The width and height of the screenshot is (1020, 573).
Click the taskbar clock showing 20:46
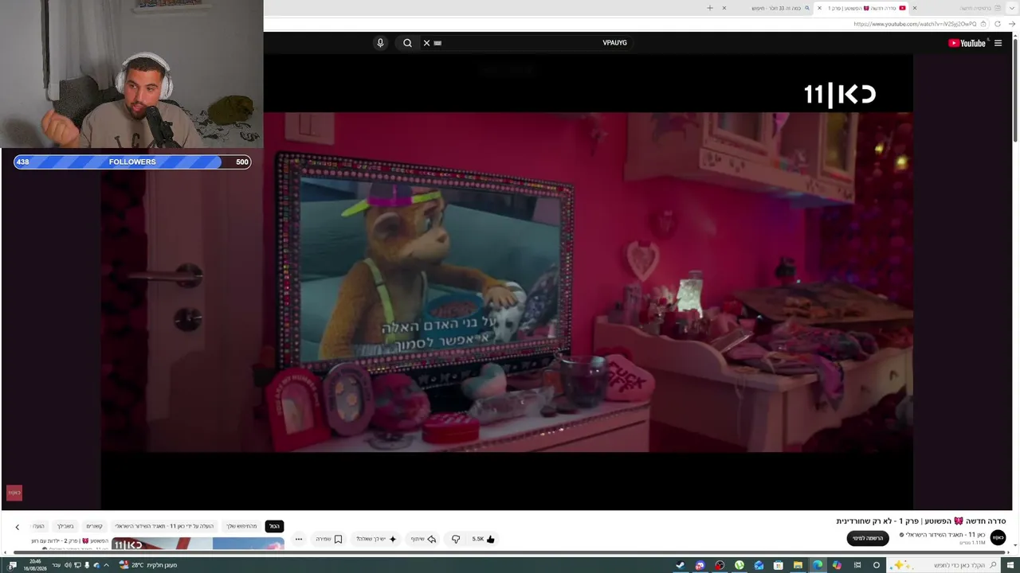pyautogui.click(x=34, y=565)
